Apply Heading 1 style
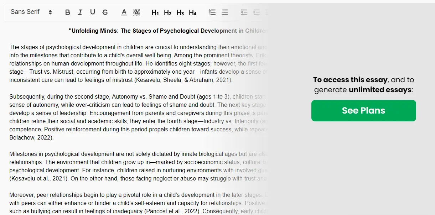This screenshot has width=435, height=215. click(155, 13)
